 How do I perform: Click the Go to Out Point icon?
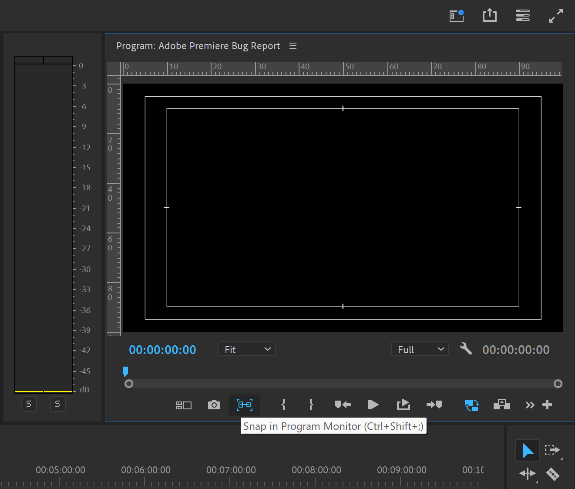tap(434, 405)
